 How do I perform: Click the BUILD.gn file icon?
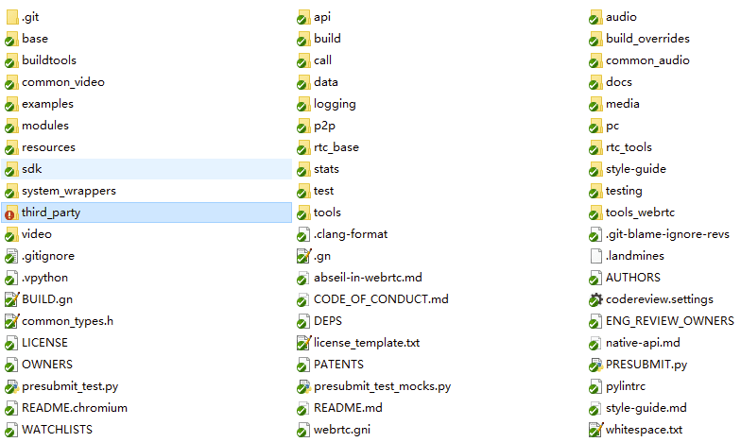pyautogui.click(x=11, y=299)
